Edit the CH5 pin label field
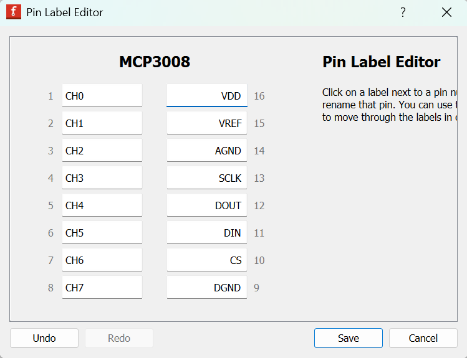The height and width of the screenshot is (358, 467). click(x=102, y=232)
